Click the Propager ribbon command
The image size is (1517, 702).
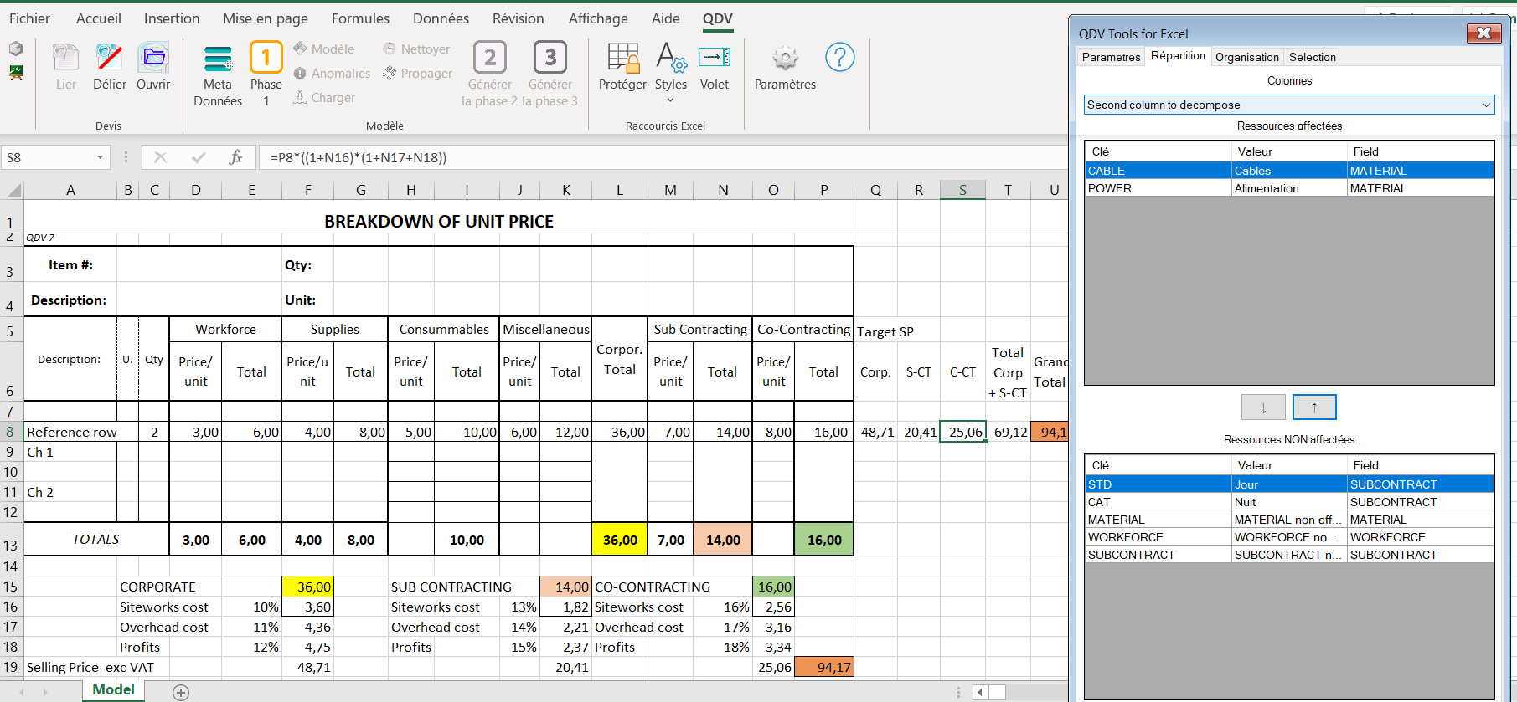click(417, 74)
